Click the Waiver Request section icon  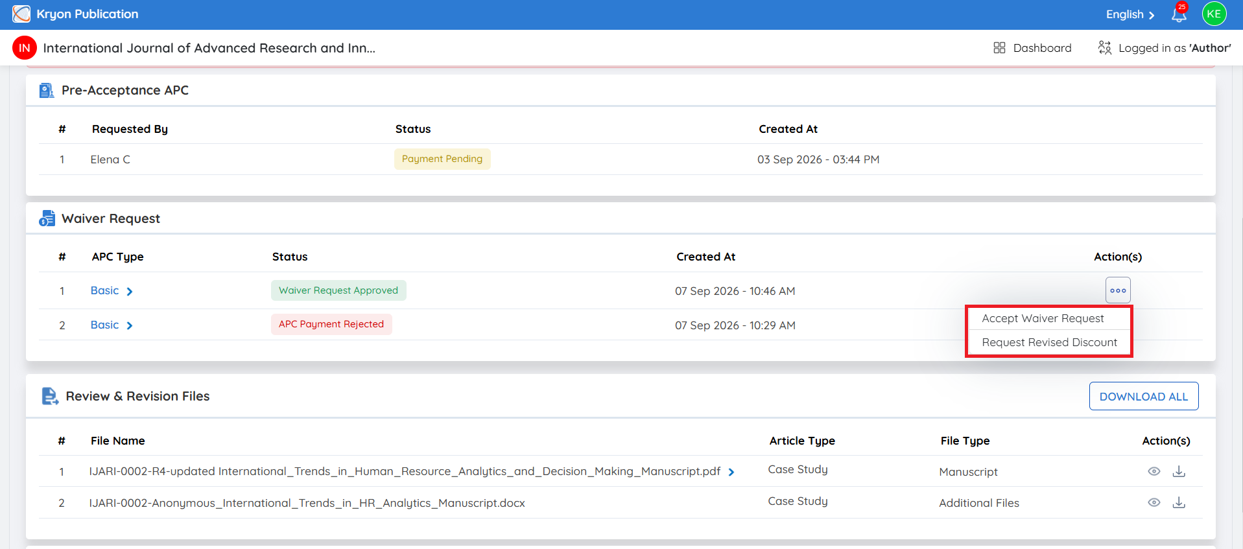point(47,218)
